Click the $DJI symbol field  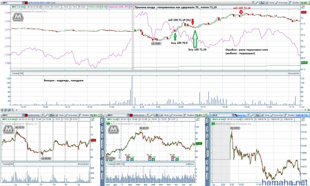pyautogui.click(x=222, y=115)
